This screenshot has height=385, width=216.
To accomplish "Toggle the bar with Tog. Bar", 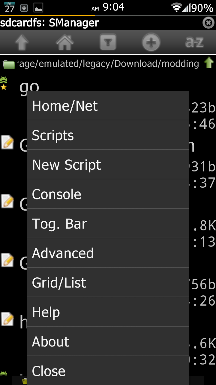I will [108, 224].
